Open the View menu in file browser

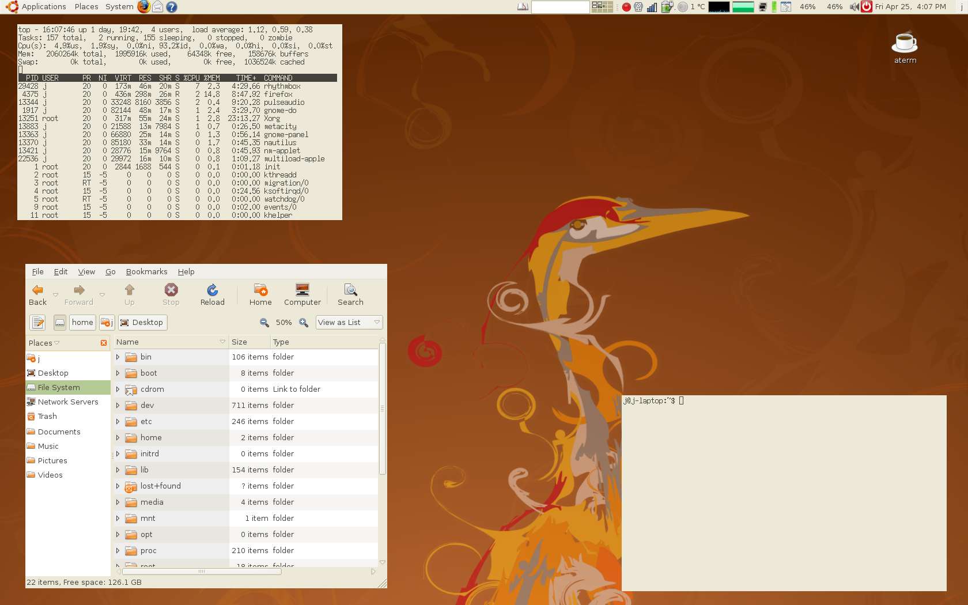click(86, 272)
